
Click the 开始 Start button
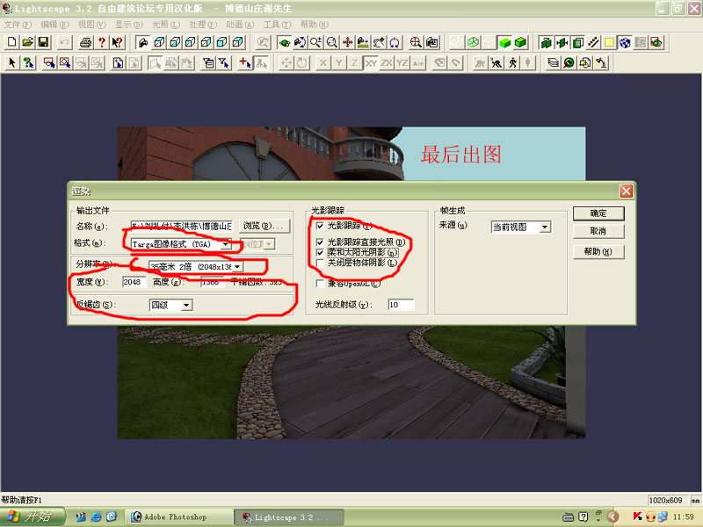[x=33, y=516]
